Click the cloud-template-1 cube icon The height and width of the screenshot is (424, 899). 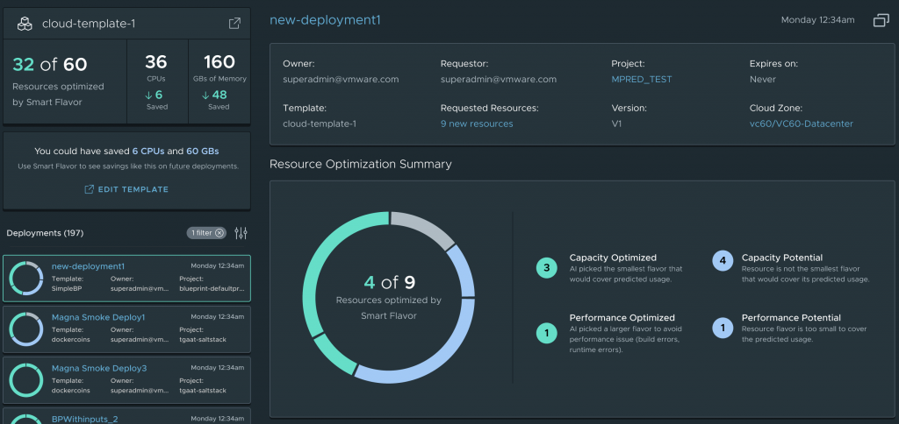pos(25,24)
